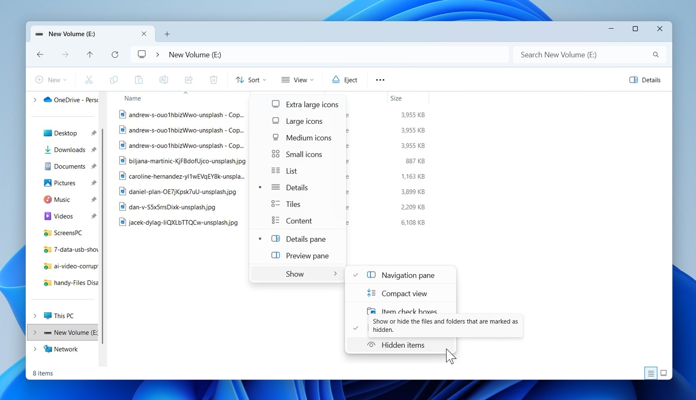Click the search magnifier icon
The image size is (696, 400).
(x=655, y=55)
